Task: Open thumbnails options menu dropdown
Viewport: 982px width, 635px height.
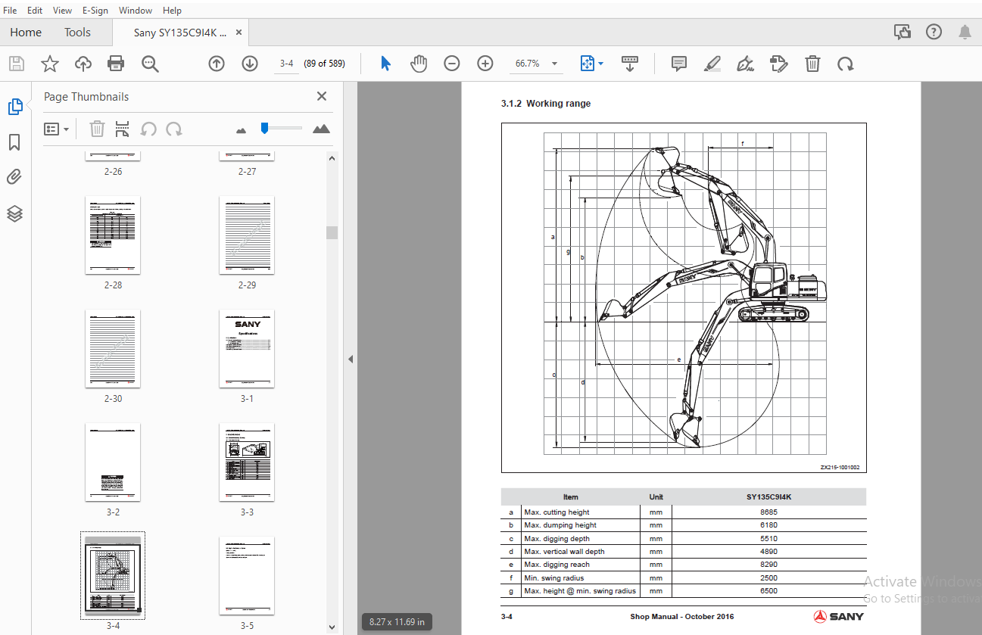Action: pyautogui.click(x=57, y=129)
